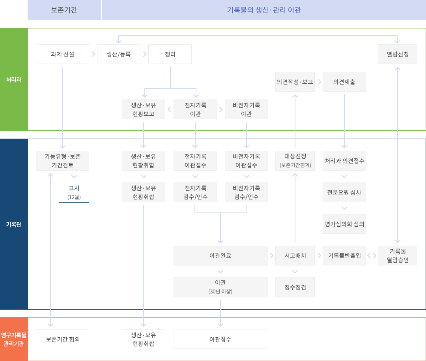
Task: Click the 보존기간 header label
Action: pyautogui.click(x=64, y=10)
